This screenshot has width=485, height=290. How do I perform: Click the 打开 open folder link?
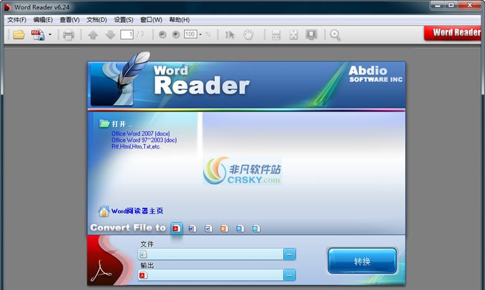click(x=116, y=124)
